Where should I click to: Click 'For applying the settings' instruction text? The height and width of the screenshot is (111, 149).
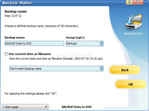pos(31,94)
